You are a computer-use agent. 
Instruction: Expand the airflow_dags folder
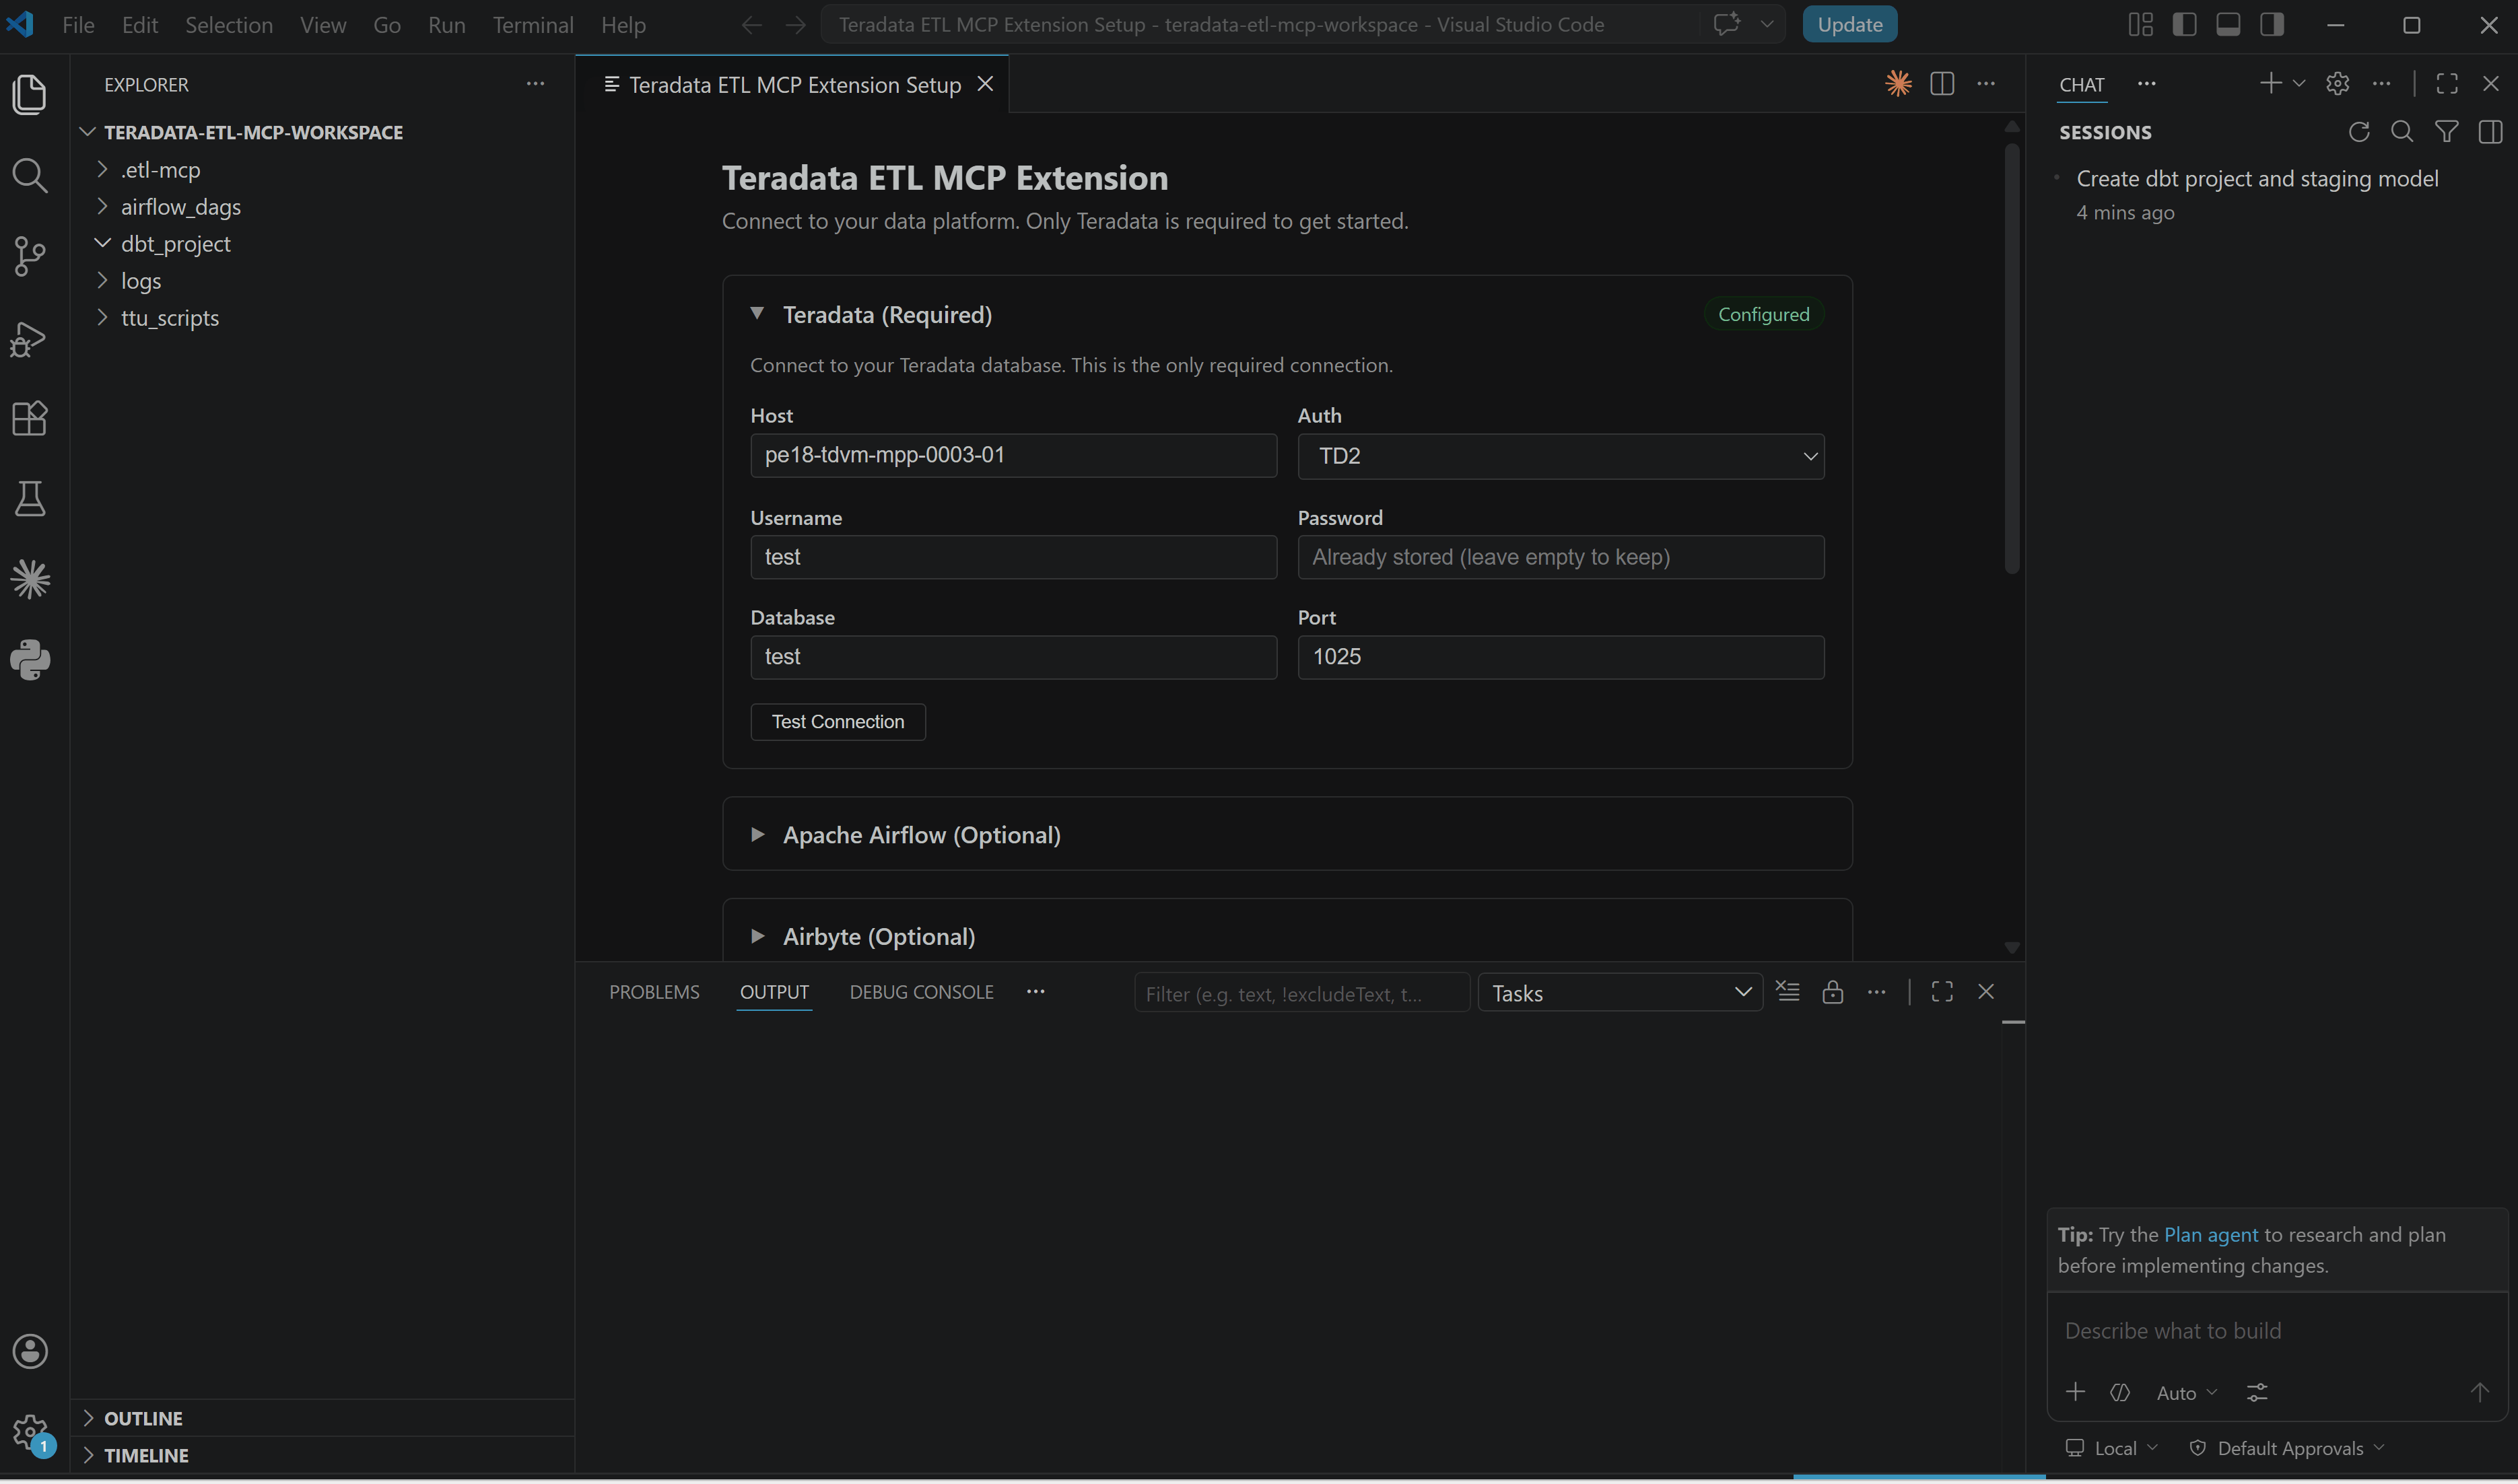coord(180,207)
